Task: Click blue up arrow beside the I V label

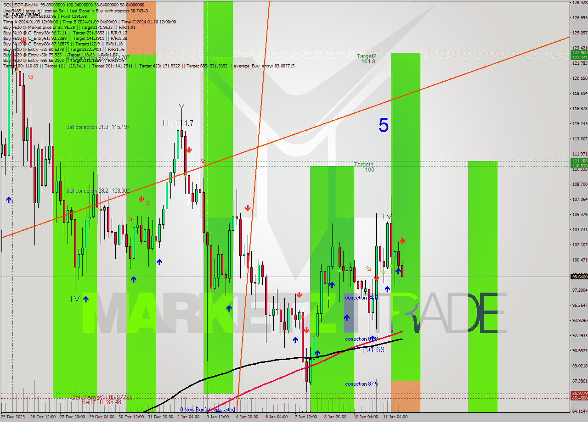Action: [x=86, y=299]
